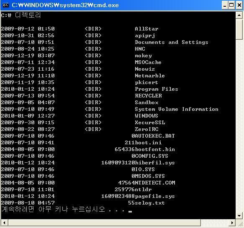Click the 211boot.ini file entry
Viewport: 244px width, 228px height.
pos(143,143)
